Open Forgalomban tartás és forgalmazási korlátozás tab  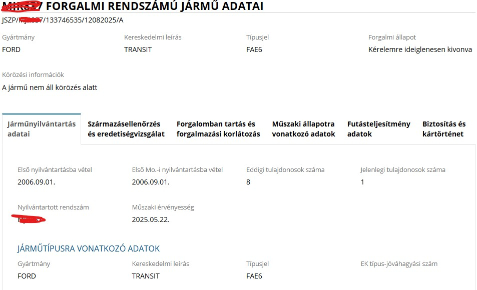point(218,129)
